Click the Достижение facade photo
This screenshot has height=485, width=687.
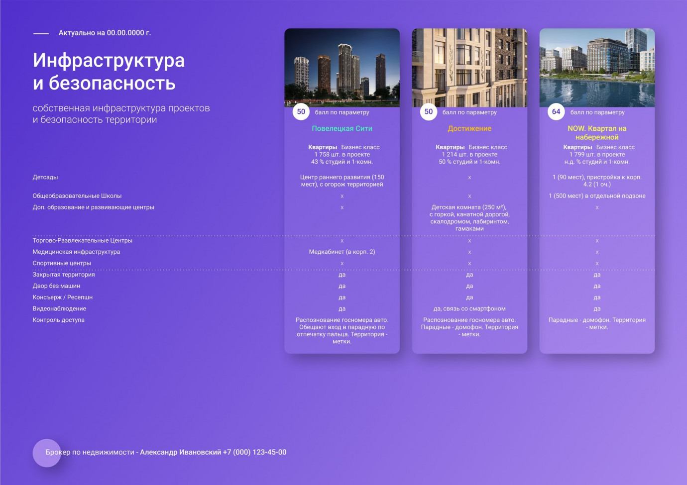coord(469,68)
